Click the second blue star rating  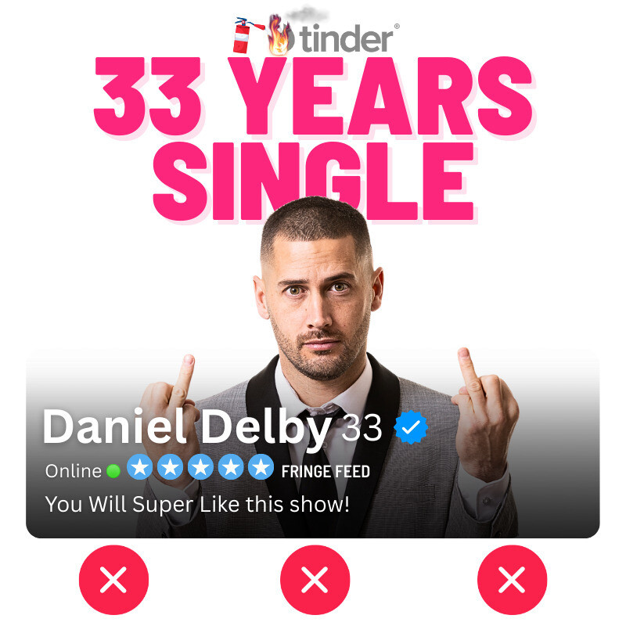point(170,466)
